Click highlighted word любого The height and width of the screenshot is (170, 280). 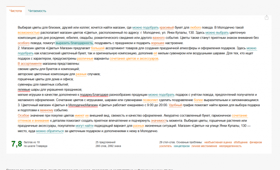195,27
